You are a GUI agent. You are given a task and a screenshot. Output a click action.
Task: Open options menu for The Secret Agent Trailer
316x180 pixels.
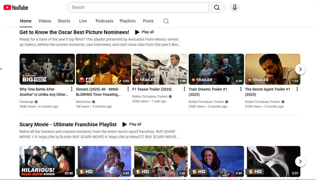pos(297,89)
